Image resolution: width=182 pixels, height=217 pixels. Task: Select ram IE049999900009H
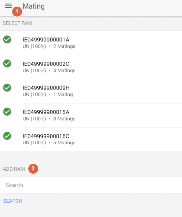coord(91,91)
